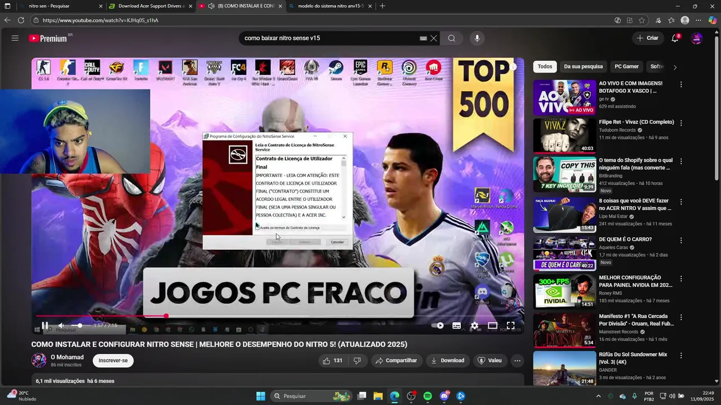Open options for DE QUEM É O CARRO?
The width and height of the screenshot is (721, 405).
coord(681,240)
